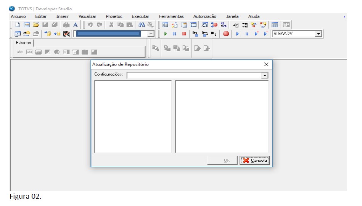This screenshot has width=362, height=206.
Task: Click inside the Configurações input field
Action: (195, 75)
